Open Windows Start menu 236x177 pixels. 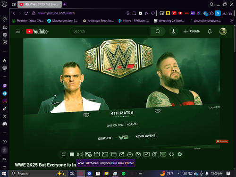(x=4, y=174)
